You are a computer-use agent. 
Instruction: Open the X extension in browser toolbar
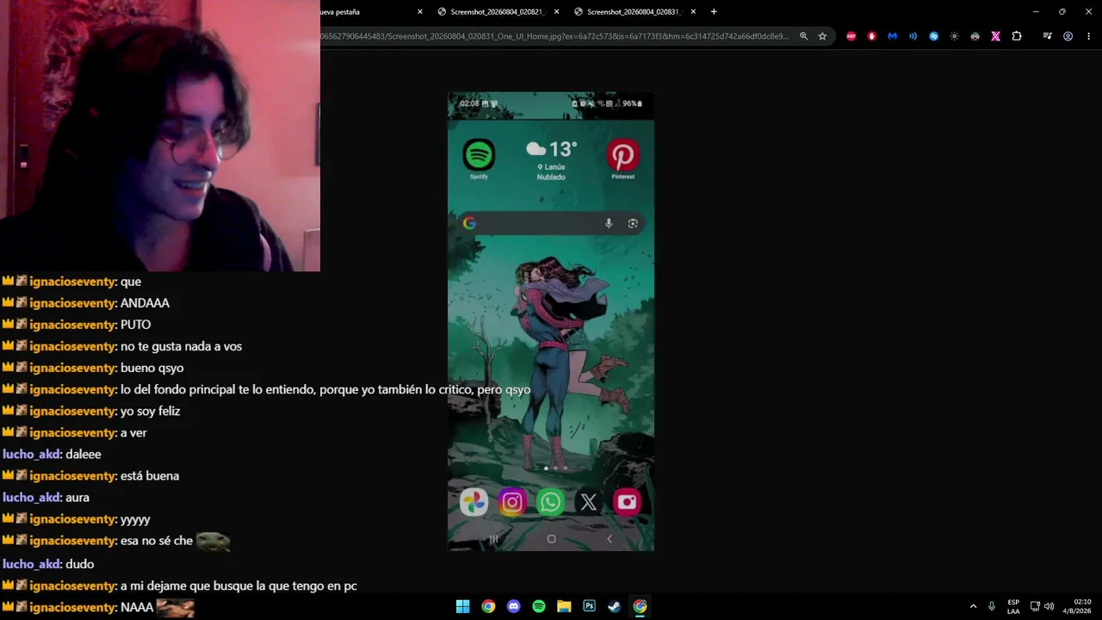(x=995, y=36)
